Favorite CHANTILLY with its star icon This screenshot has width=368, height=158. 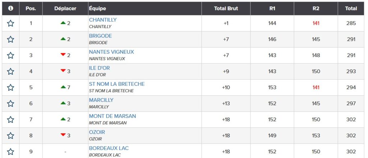click(10, 23)
